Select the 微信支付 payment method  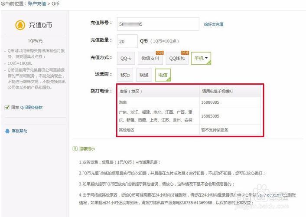coord(150,58)
